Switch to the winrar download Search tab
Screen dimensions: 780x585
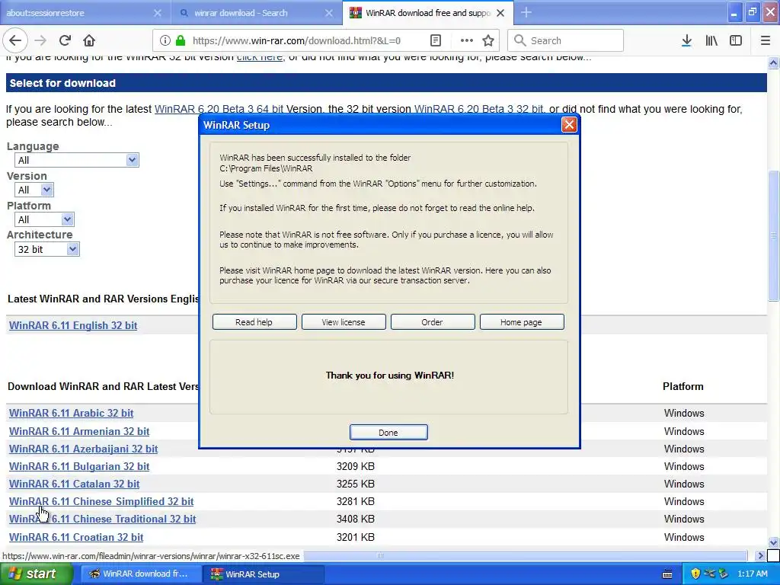click(257, 13)
